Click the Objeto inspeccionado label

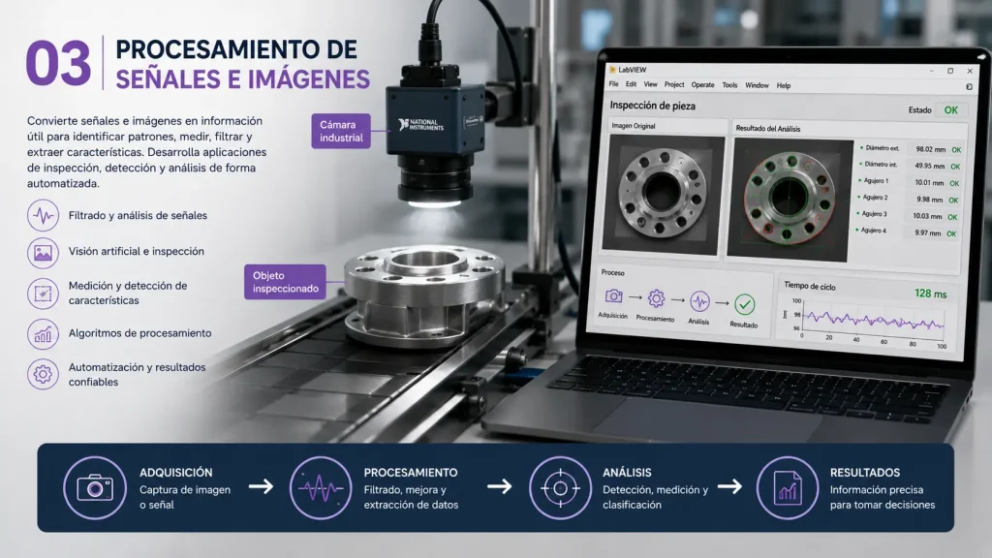[286, 282]
